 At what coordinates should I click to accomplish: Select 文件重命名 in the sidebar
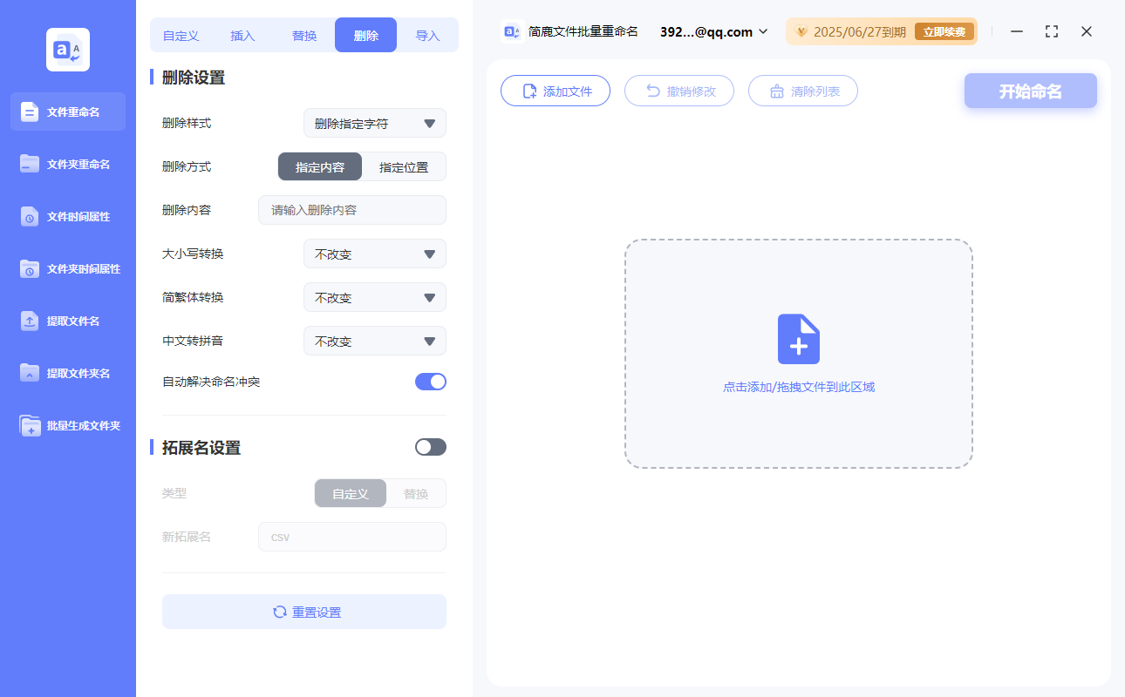[x=67, y=112]
